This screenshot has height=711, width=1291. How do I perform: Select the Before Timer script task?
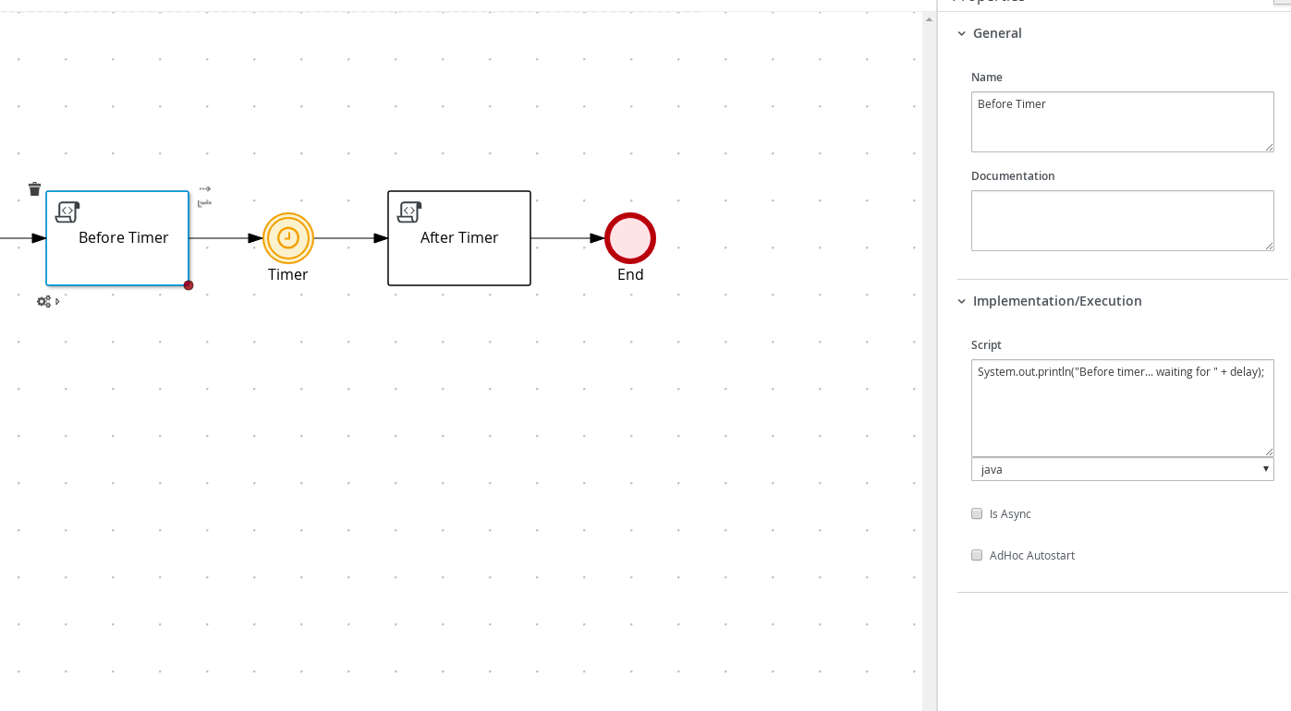click(x=117, y=238)
